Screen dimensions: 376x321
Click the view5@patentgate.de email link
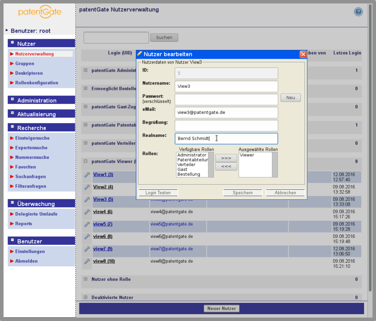pyautogui.click(x=172, y=224)
